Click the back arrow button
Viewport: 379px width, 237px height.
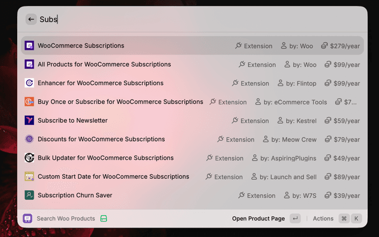click(31, 20)
